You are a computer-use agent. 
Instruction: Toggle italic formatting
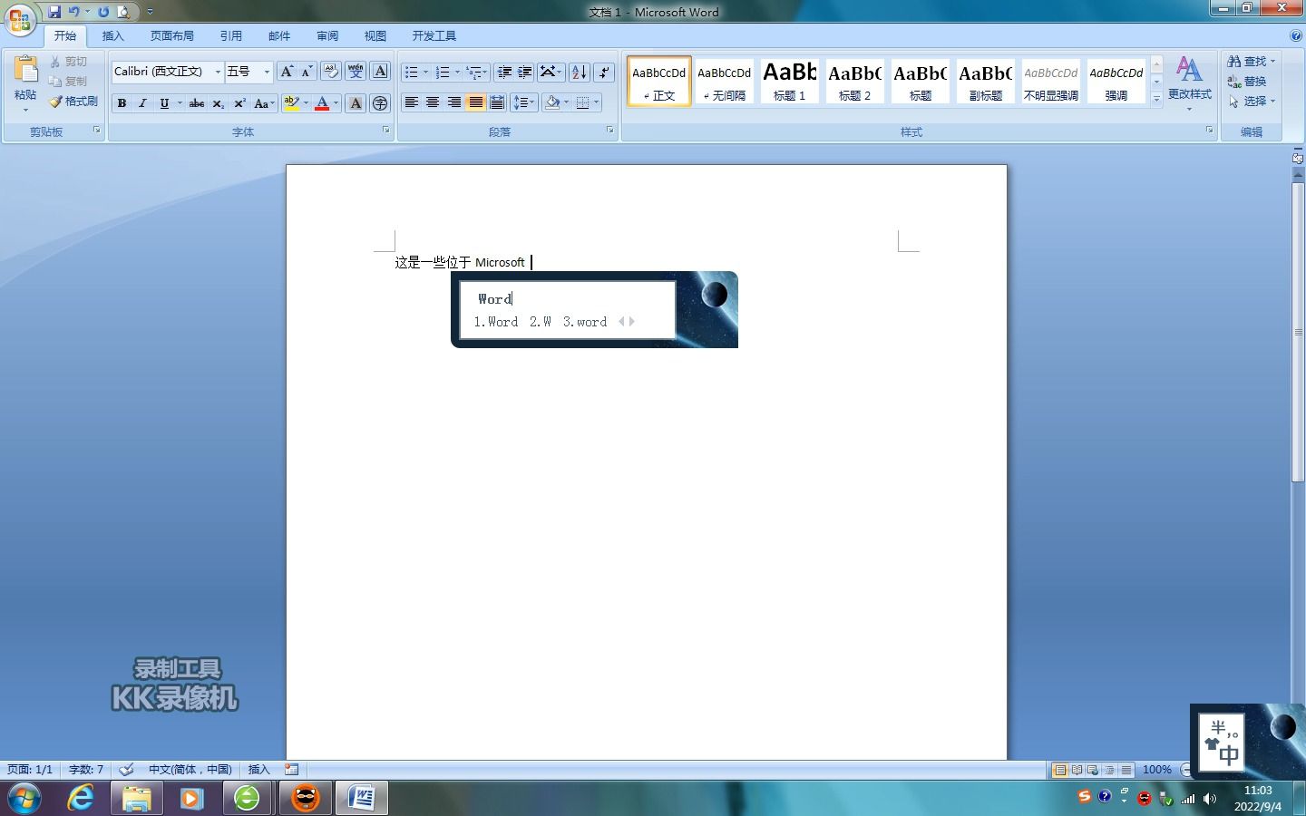142,103
